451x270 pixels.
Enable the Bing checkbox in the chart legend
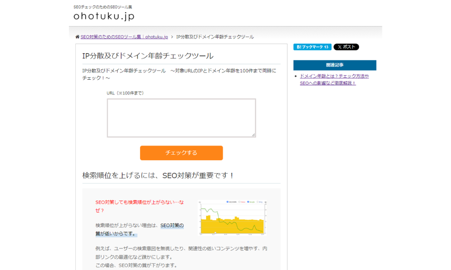tap(257, 202)
